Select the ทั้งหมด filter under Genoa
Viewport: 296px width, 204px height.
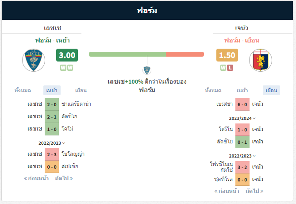pos(213,90)
